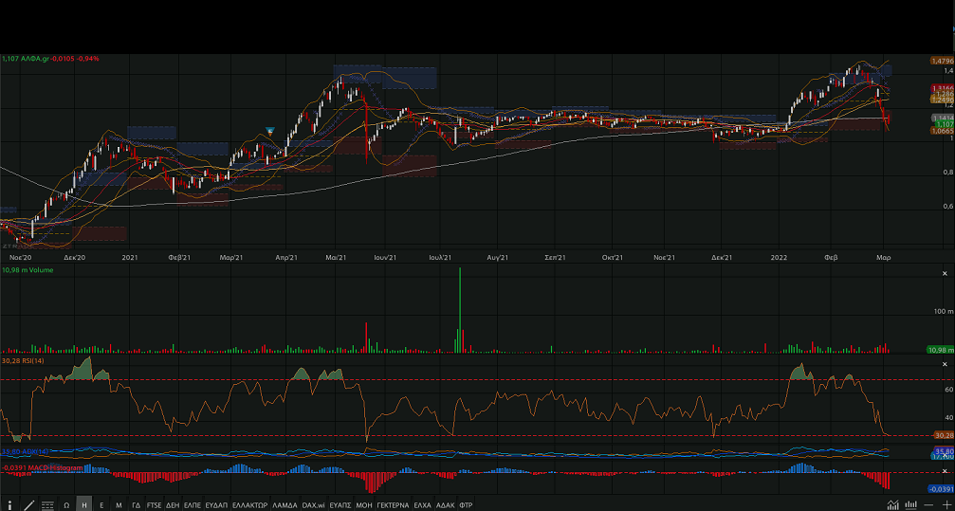This screenshot has width=955, height=511.
Task: Select the line drawing tool
Action: (x=29, y=505)
